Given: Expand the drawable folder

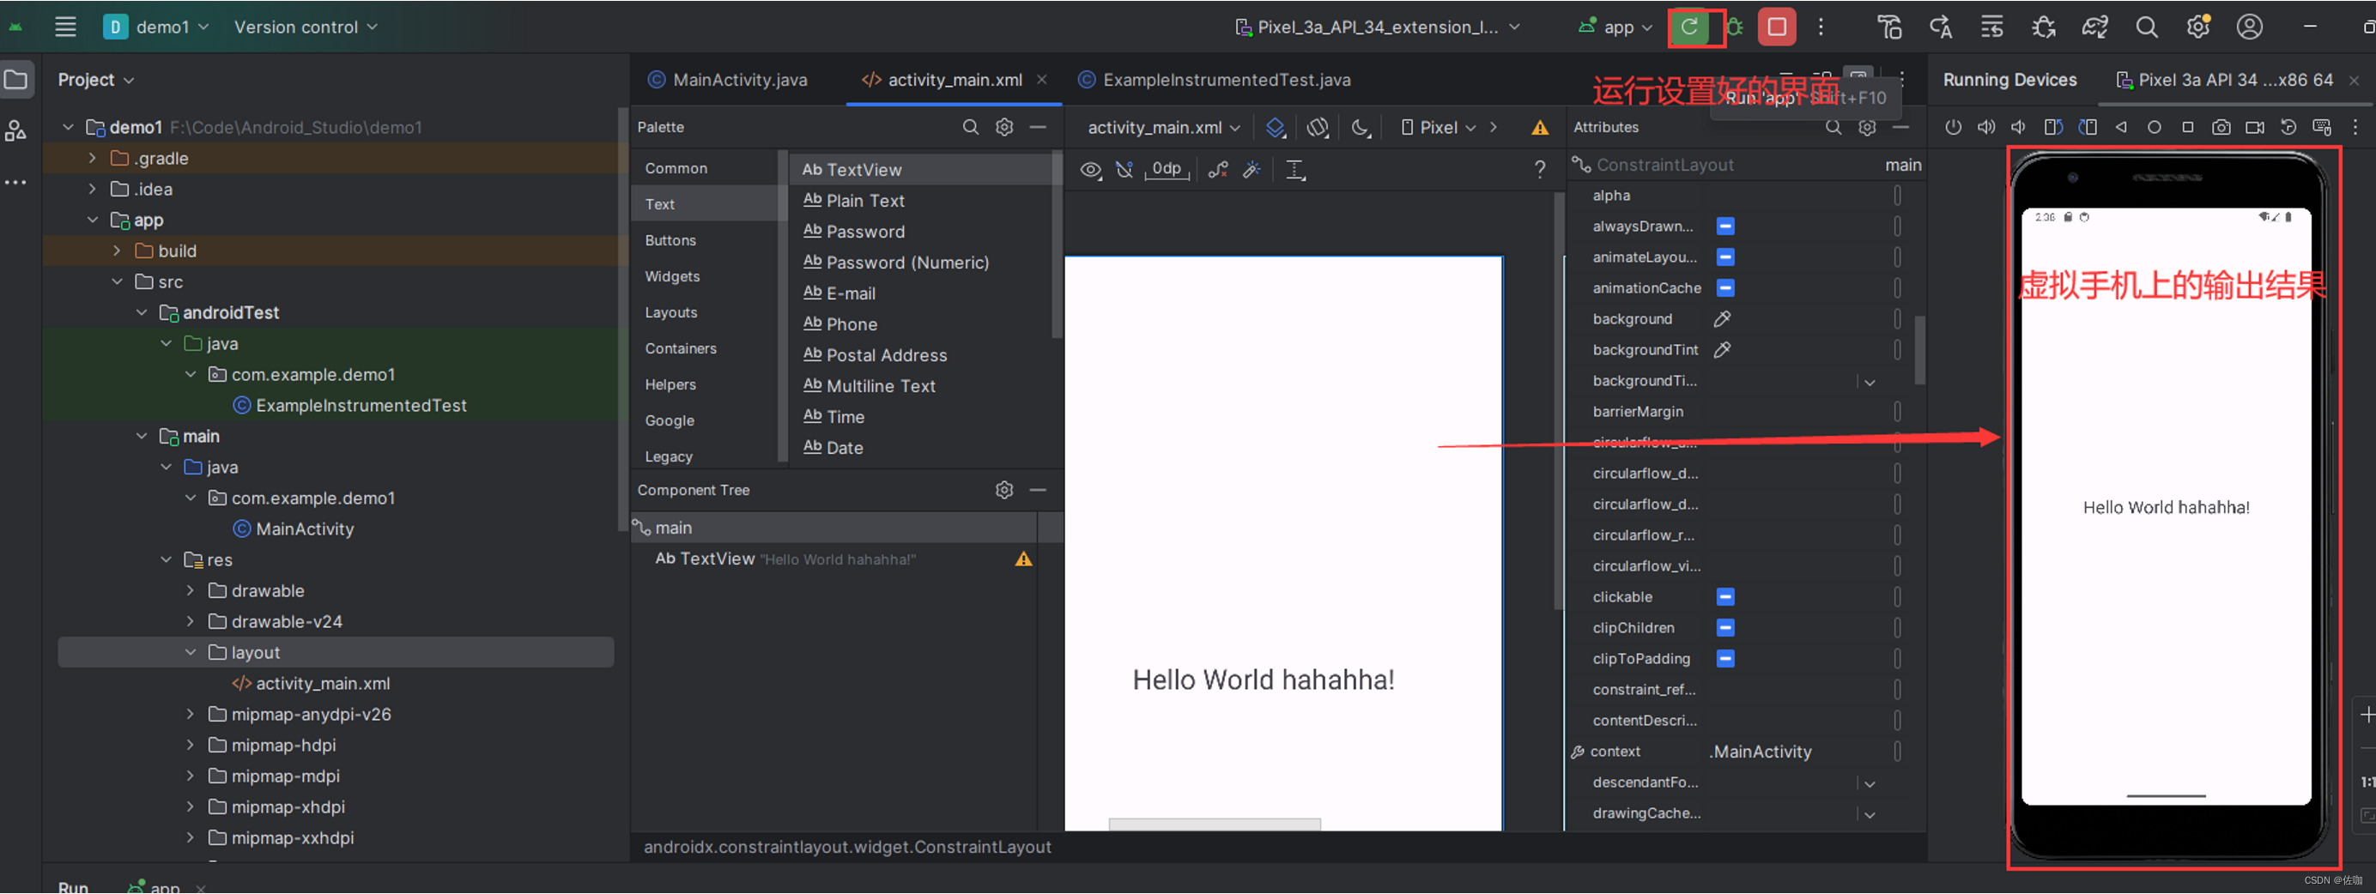Looking at the screenshot, I should click(x=190, y=591).
